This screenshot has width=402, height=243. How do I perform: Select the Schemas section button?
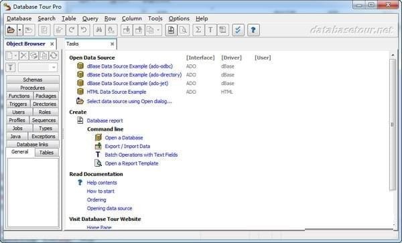tap(33, 80)
